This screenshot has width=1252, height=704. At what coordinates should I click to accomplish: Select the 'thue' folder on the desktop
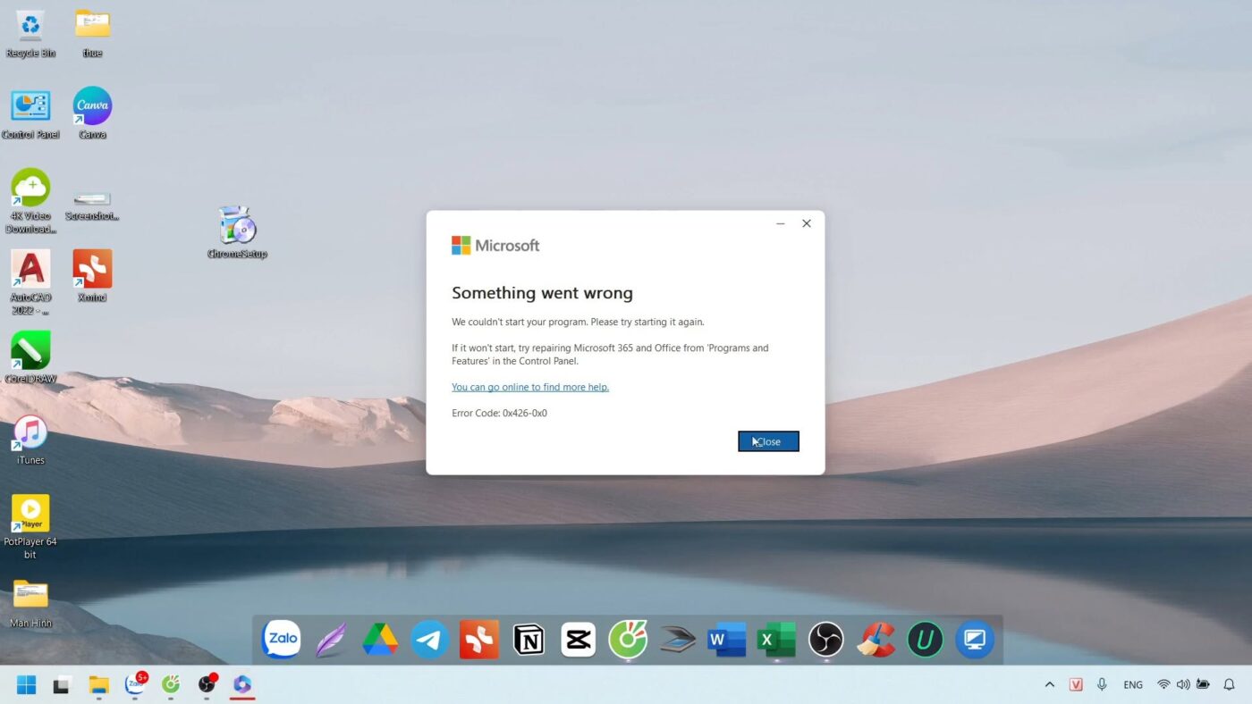point(92,34)
